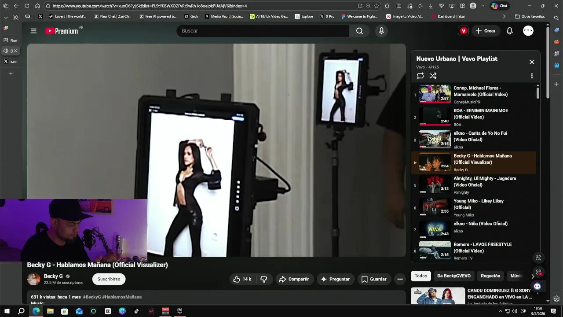563x317 pixels.
Task: Click Guardar to save video
Action: click(x=374, y=279)
